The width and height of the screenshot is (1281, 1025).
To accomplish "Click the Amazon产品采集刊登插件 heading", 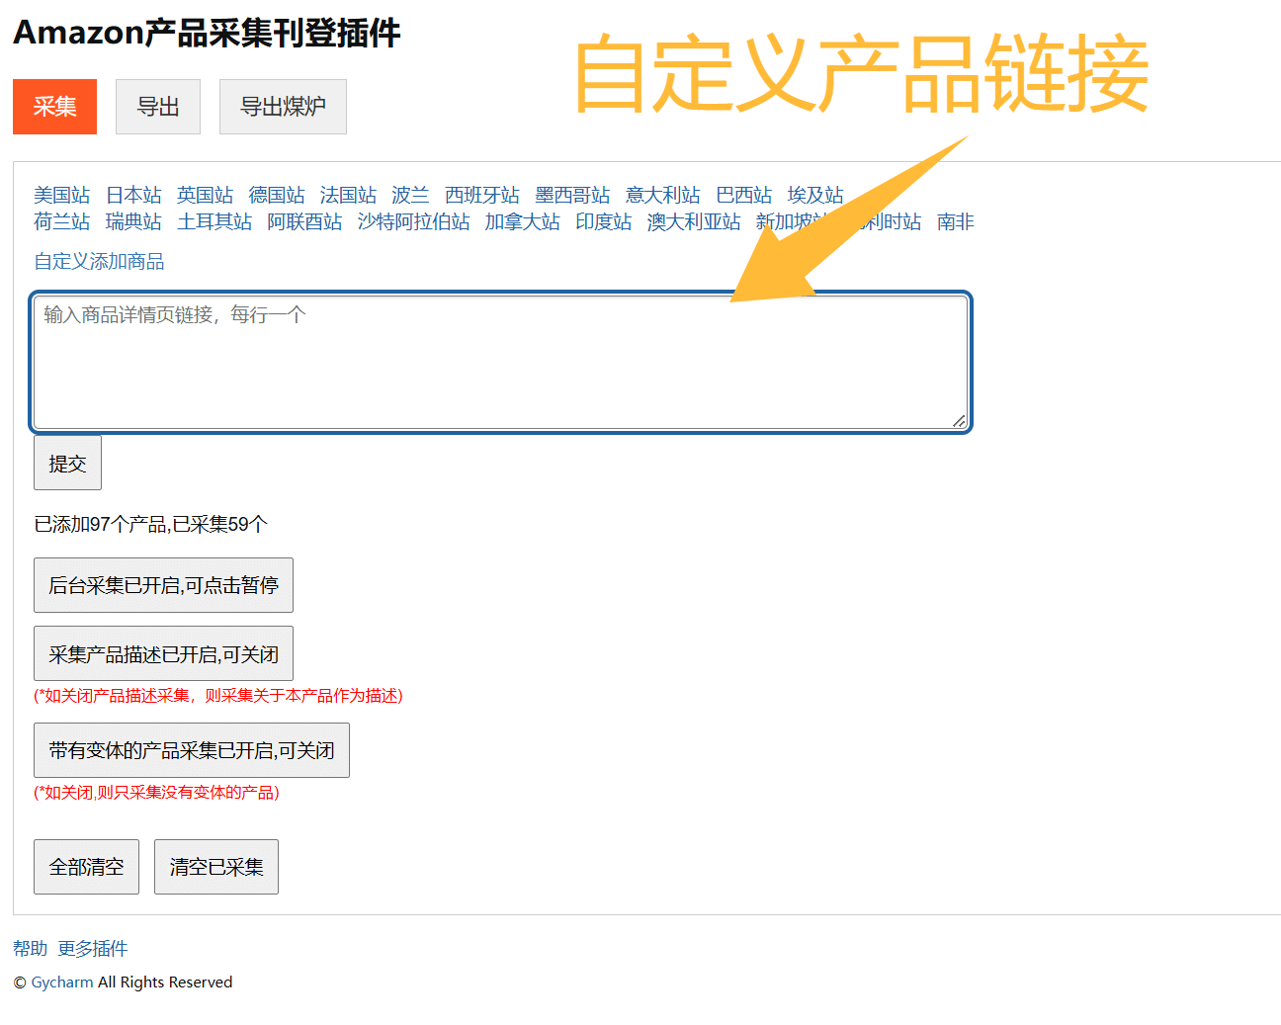I will point(207,33).
